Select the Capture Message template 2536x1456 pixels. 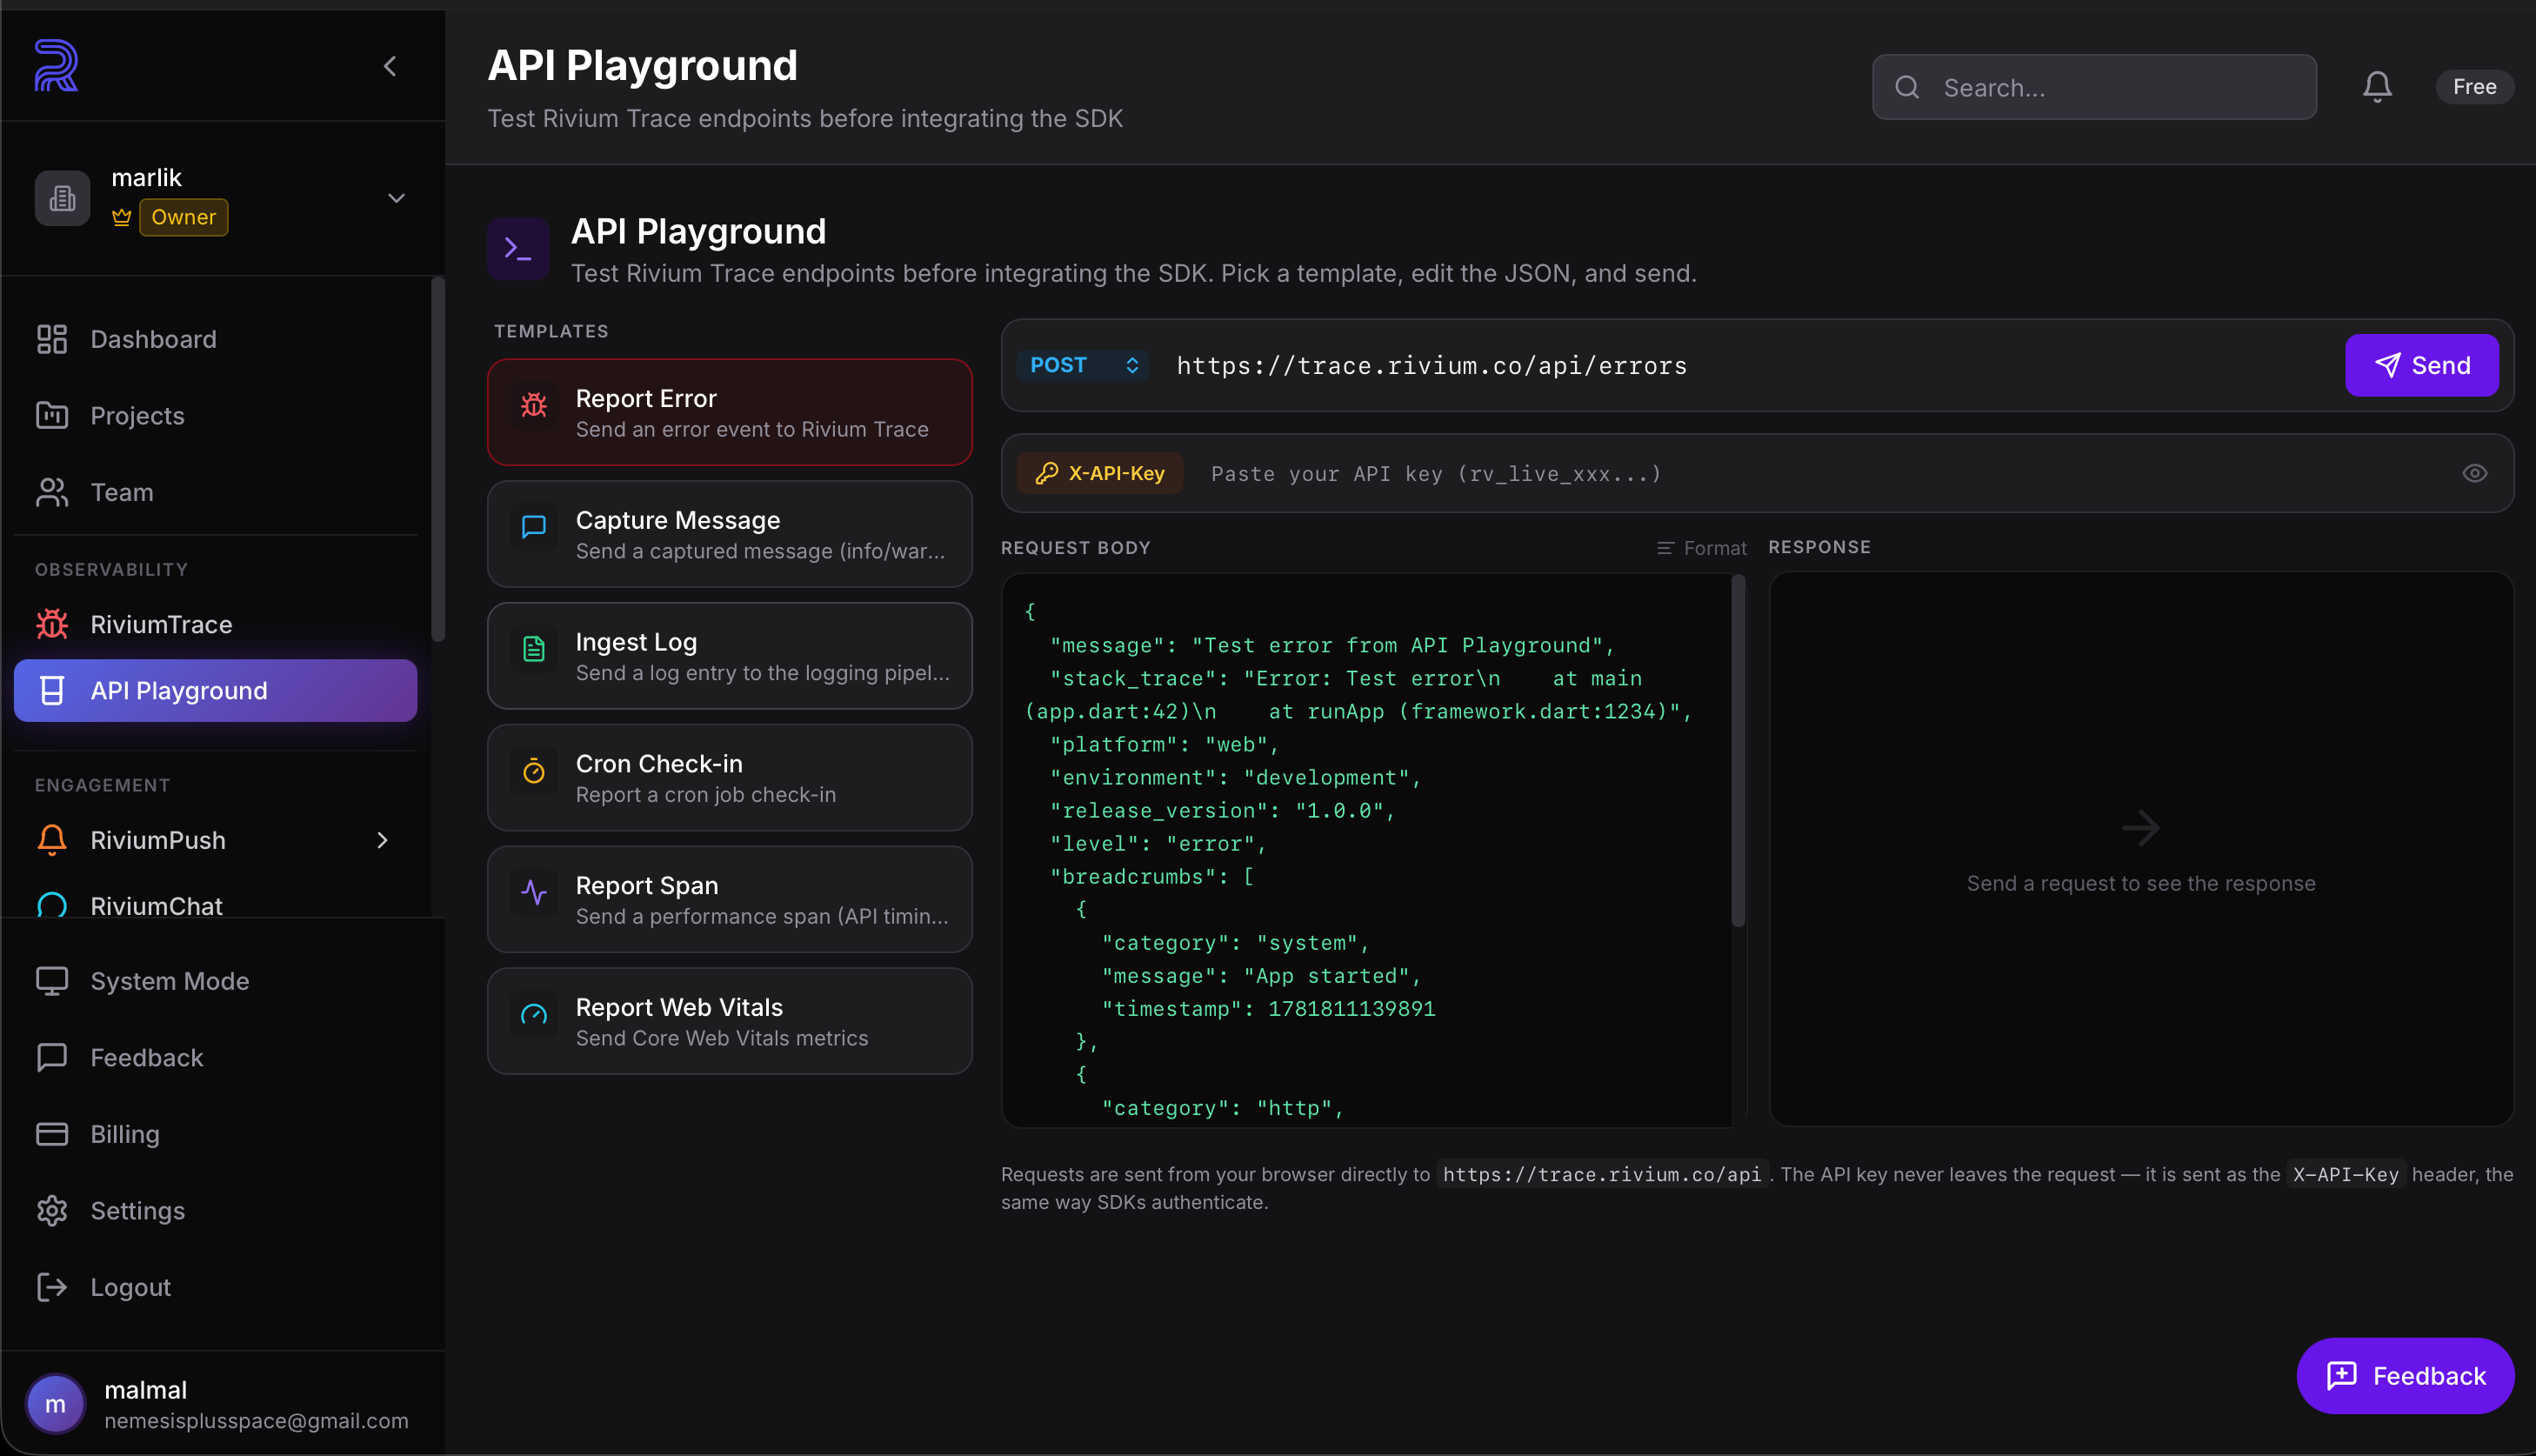(730, 534)
